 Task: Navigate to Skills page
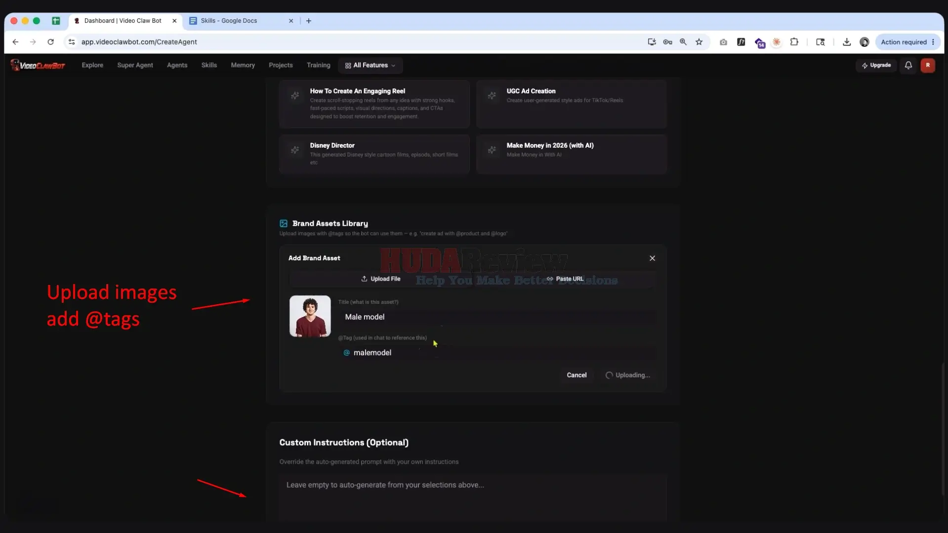tap(209, 65)
